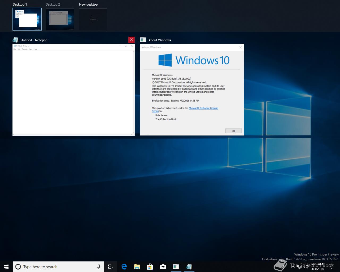The image size is (340, 272).
Task: Click OK in the About Windows dialog
Action: (x=233, y=131)
